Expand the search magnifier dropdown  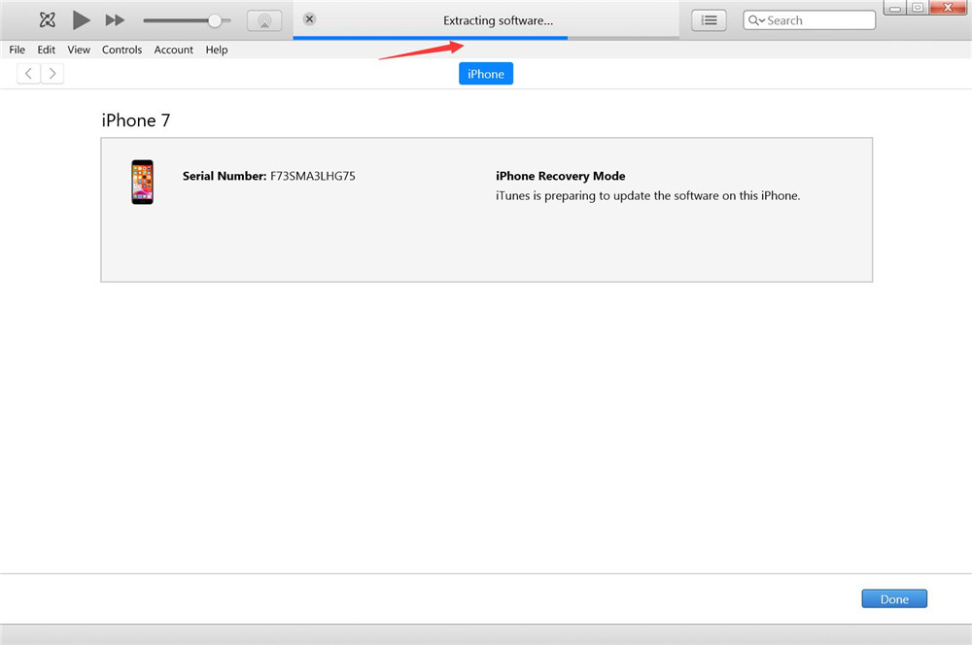click(x=756, y=20)
